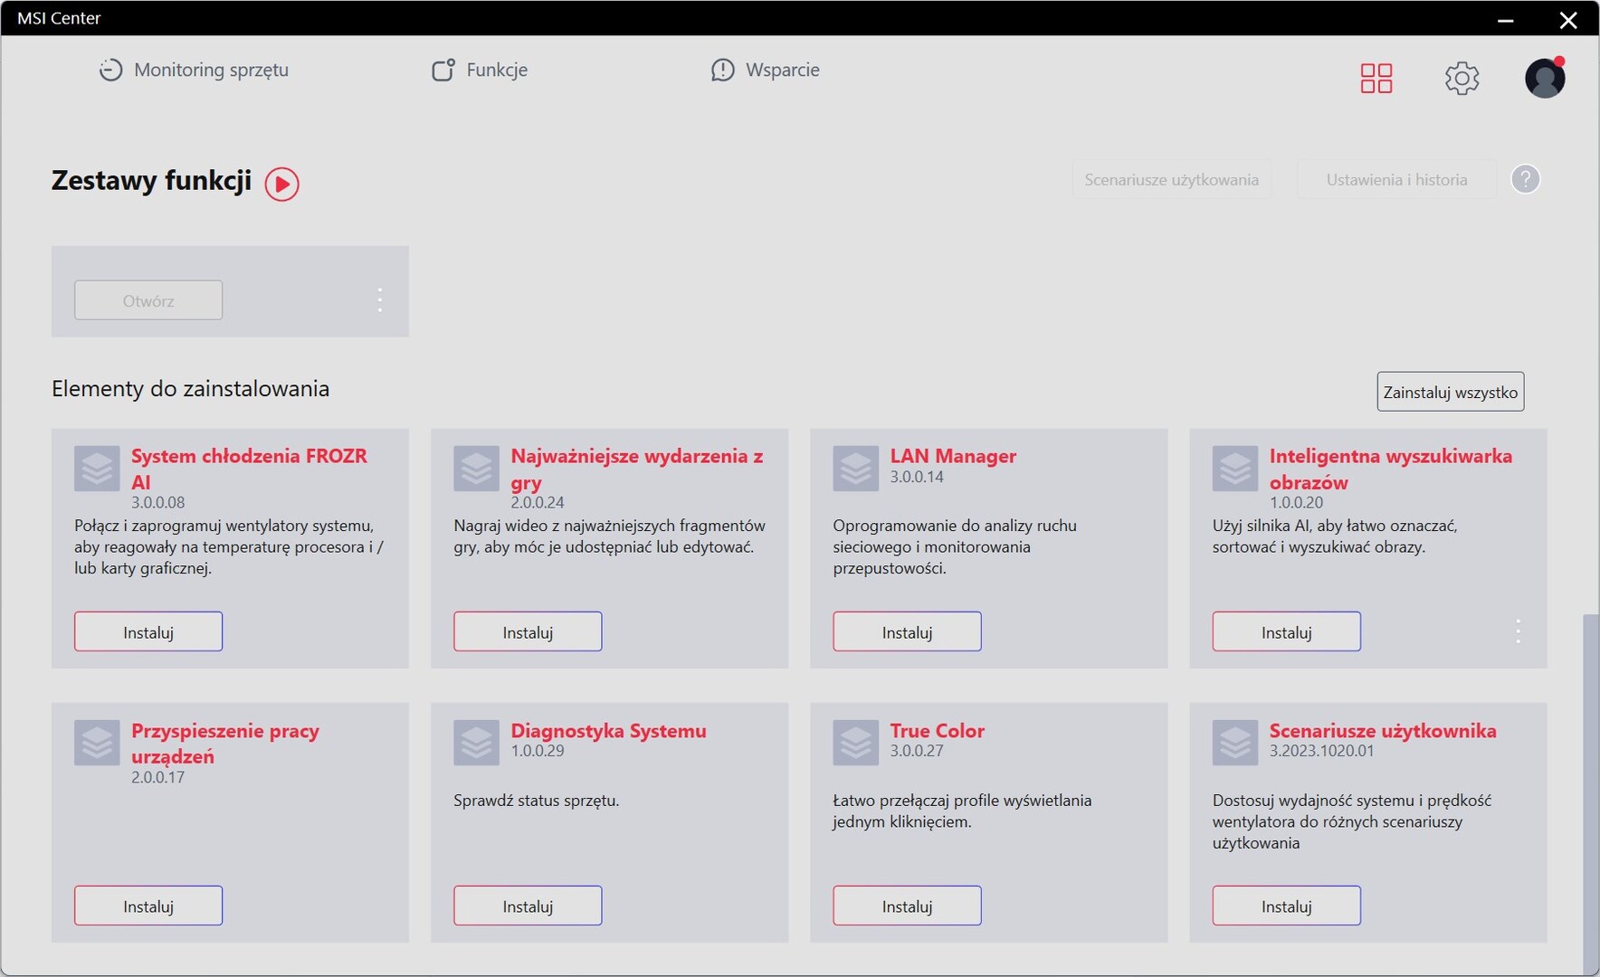Screen dimensions: 1600x977
Task: Click the version text 3.2023.1020.01
Action: tap(1321, 751)
